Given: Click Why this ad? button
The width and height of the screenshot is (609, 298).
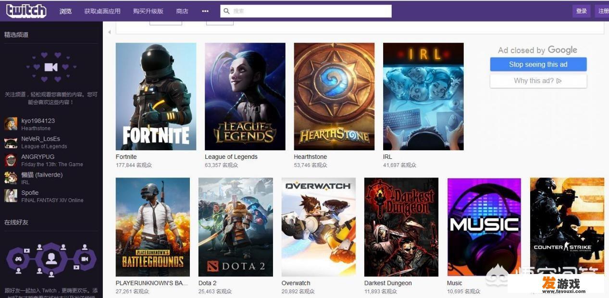Looking at the screenshot, I should pyautogui.click(x=538, y=81).
